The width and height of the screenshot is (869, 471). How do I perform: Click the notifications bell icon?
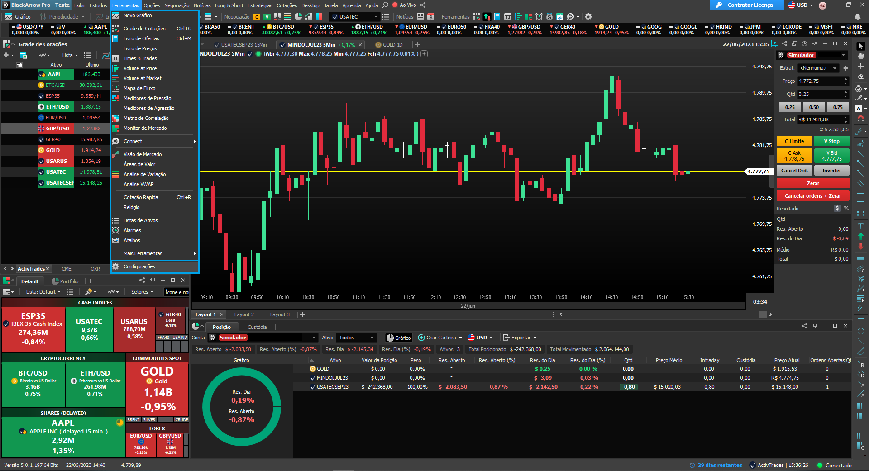pyautogui.click(x=857, y=17)
